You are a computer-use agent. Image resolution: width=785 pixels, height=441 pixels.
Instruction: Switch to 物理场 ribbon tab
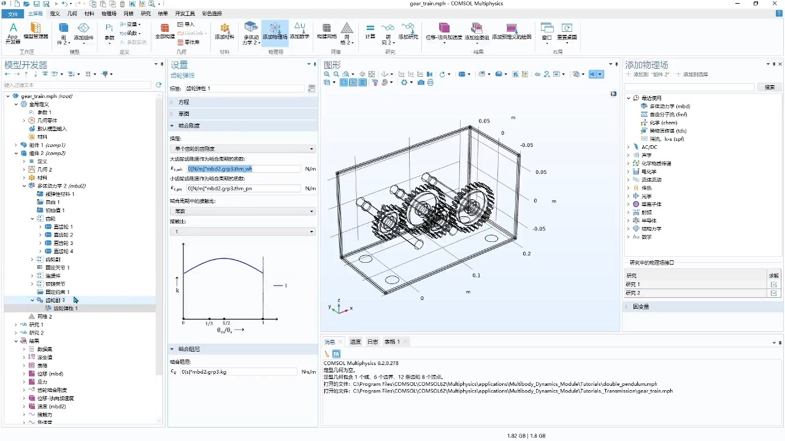(109, 13)
